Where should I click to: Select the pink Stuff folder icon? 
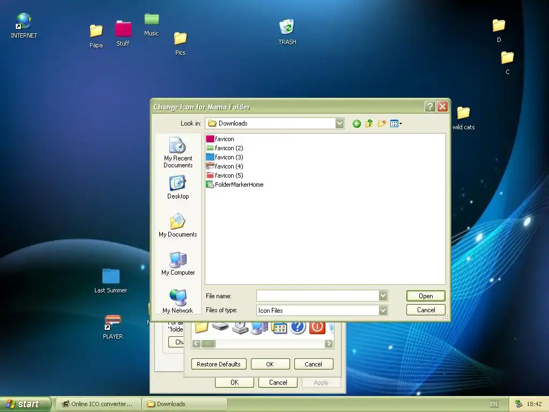coord(123,33)
